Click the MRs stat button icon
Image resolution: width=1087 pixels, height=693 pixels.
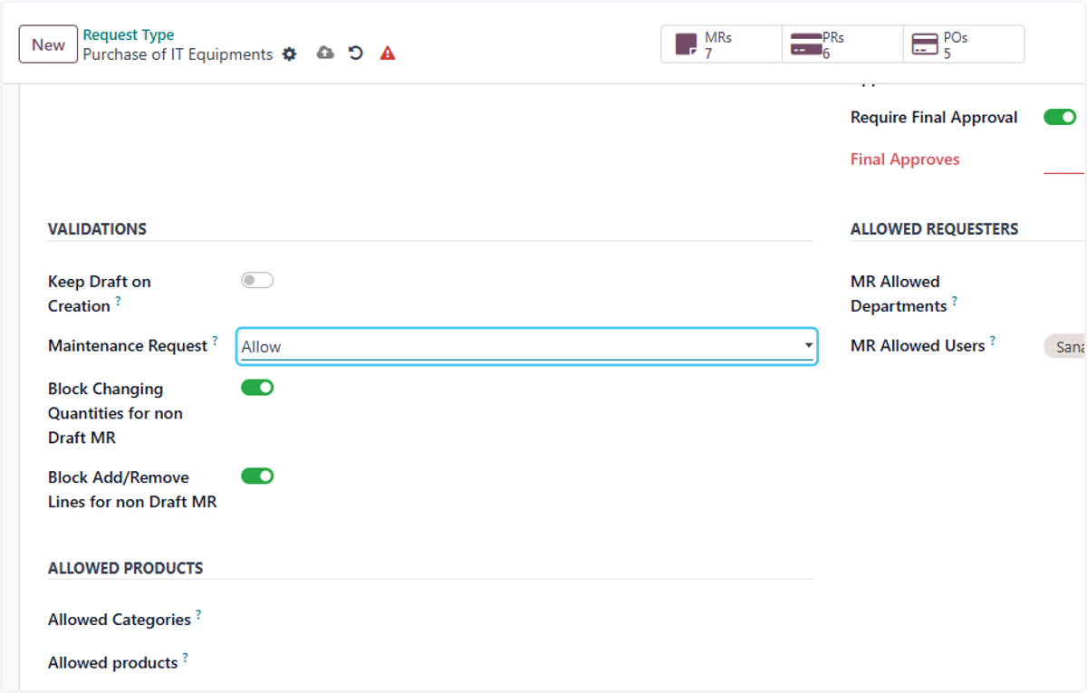tap(687, 43)
